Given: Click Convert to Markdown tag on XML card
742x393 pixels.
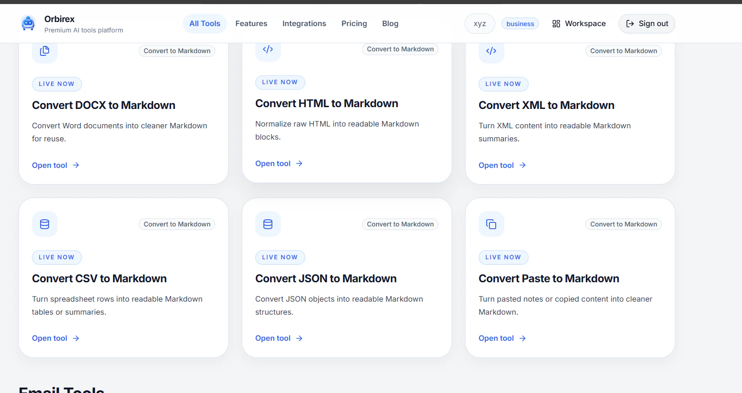Looking at the screenshot, I should click(624, 51).
